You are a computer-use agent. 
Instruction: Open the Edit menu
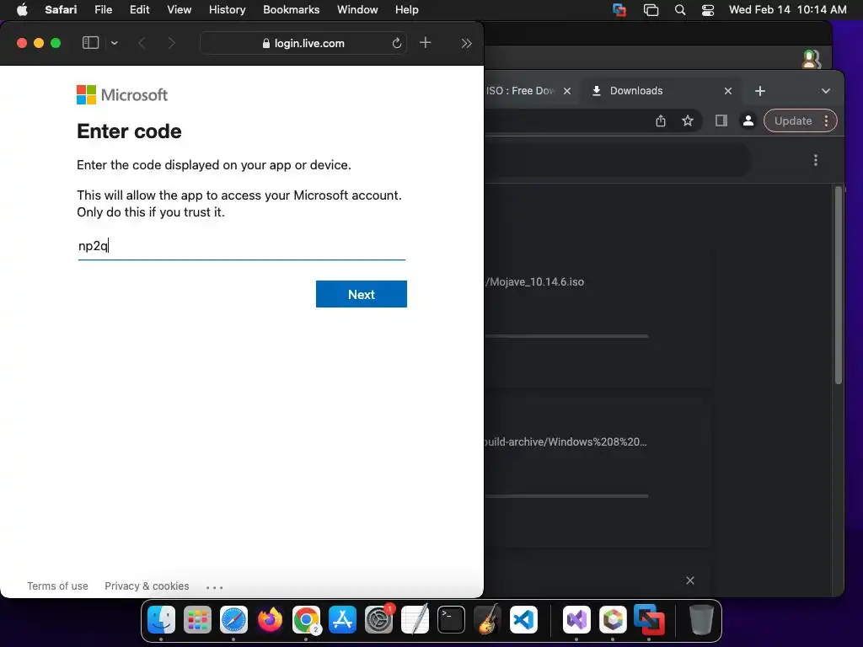140,10
